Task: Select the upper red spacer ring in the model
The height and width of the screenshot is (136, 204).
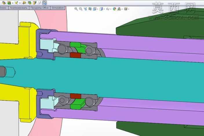Action: click(75, 55)
